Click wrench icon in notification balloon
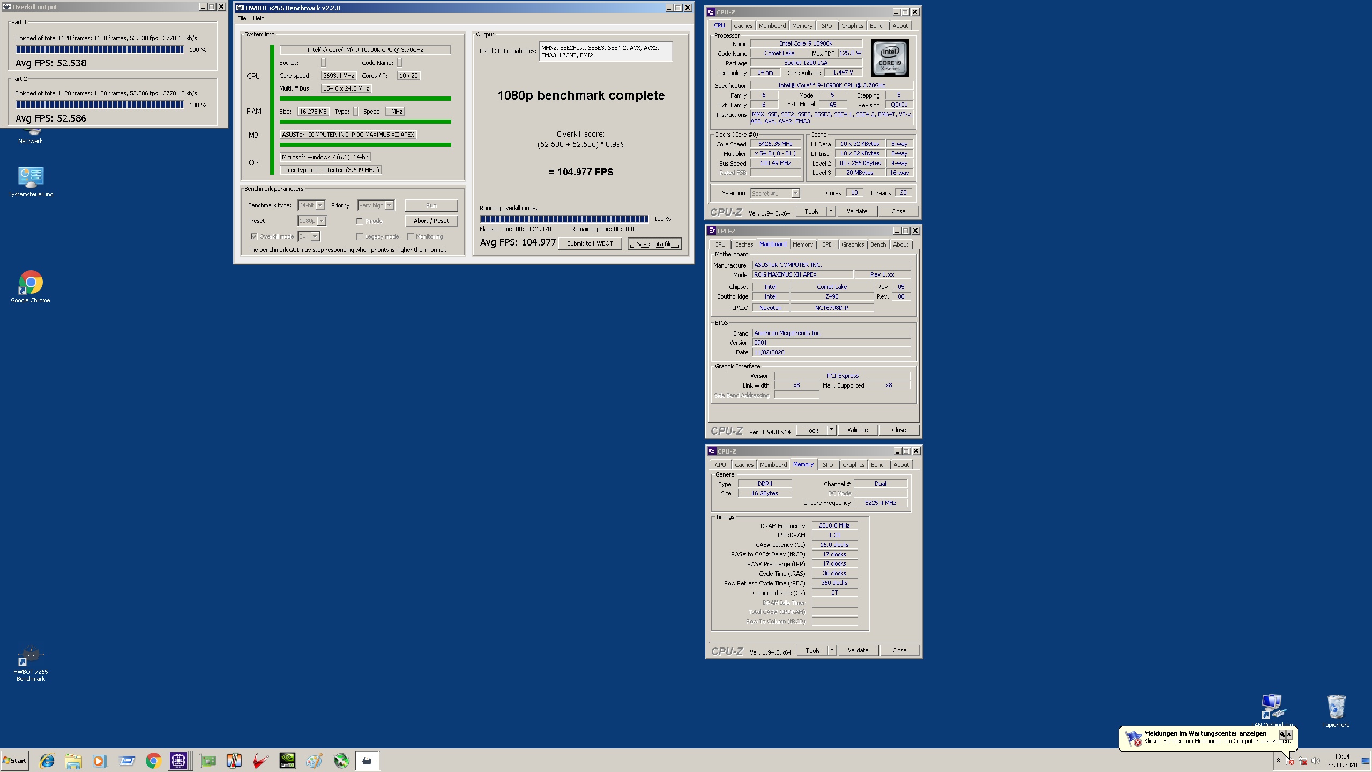1372x772 pixels. click(x=1282, y=734)
